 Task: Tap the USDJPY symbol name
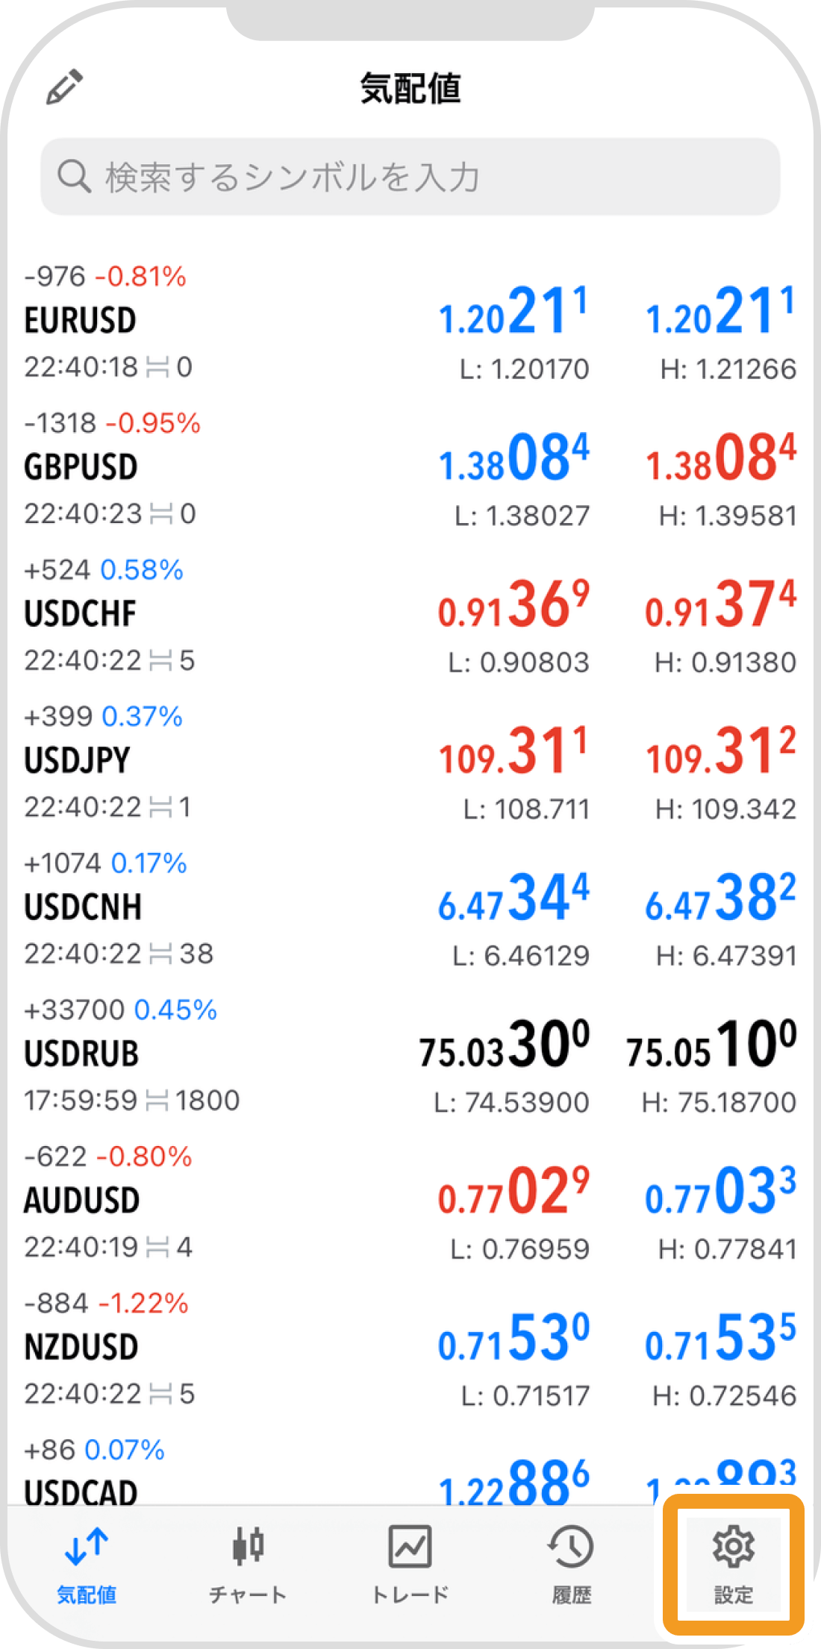coord(77,760)
